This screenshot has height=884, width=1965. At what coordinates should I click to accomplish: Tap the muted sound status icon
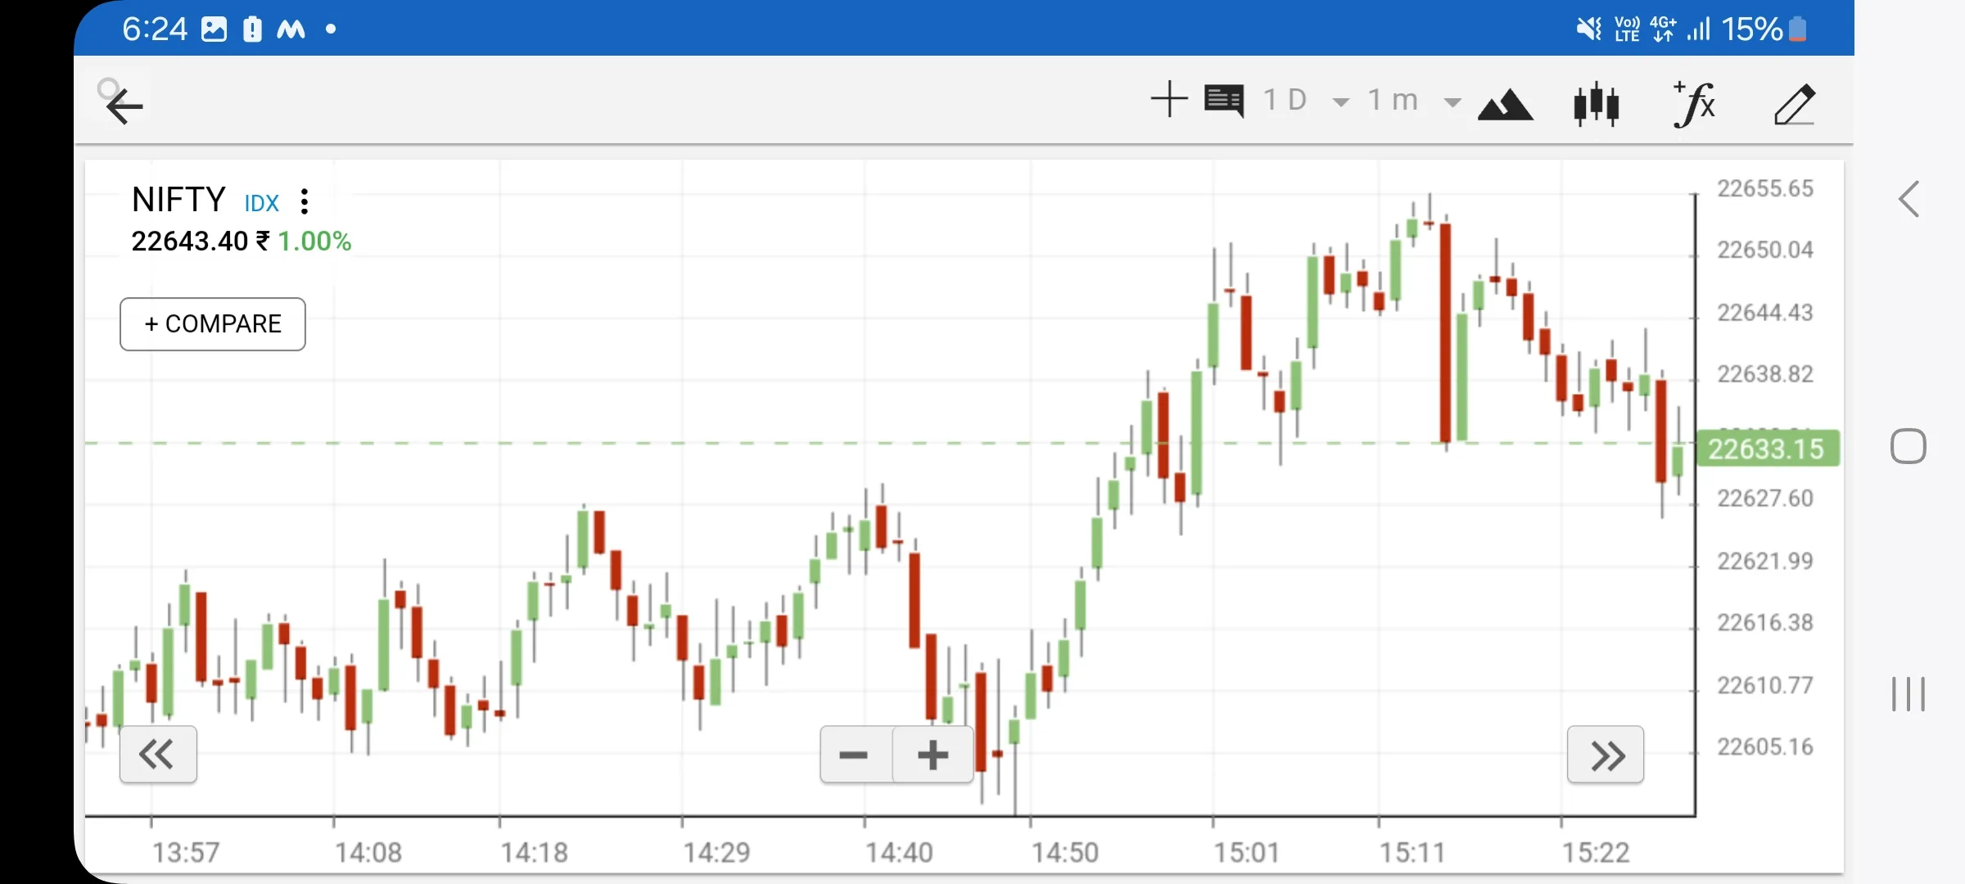point(1588,29)
